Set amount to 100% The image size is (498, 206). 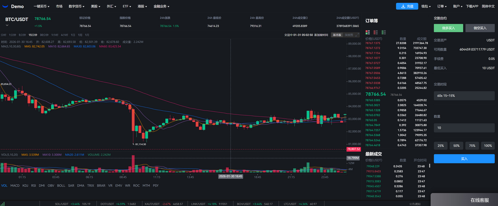[488, 146]
